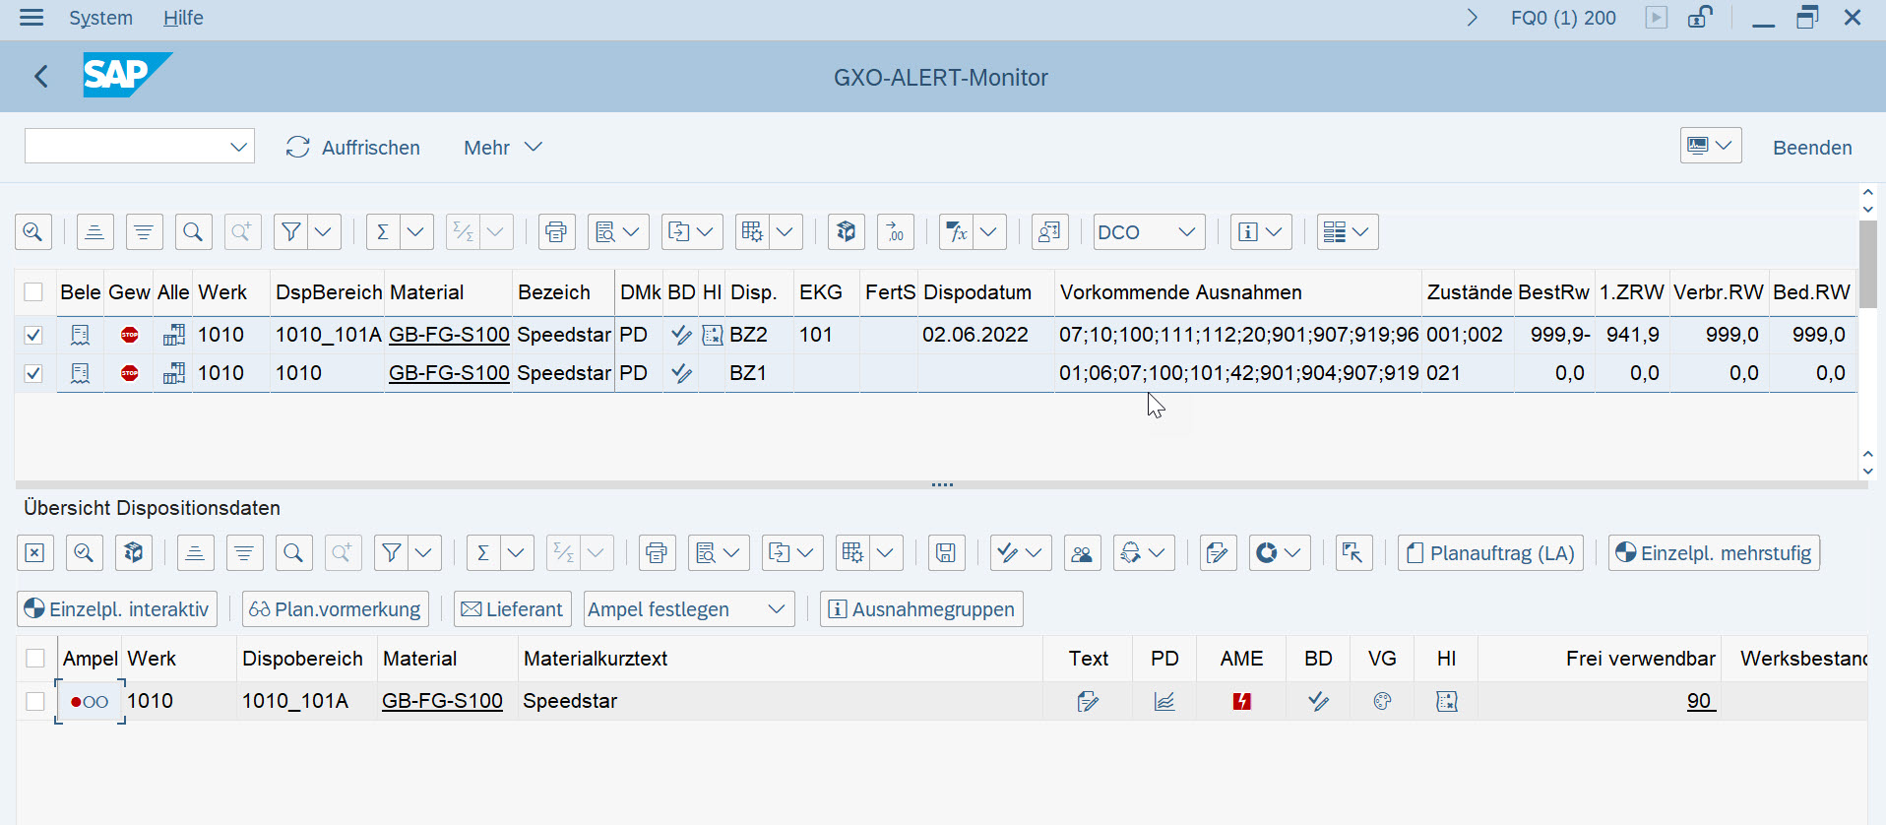This screenshot has height=825, width=1886.
Task: Click the close-panel X icon in lower toolbar
Action: pyautogui.click(x=34, y=553)
